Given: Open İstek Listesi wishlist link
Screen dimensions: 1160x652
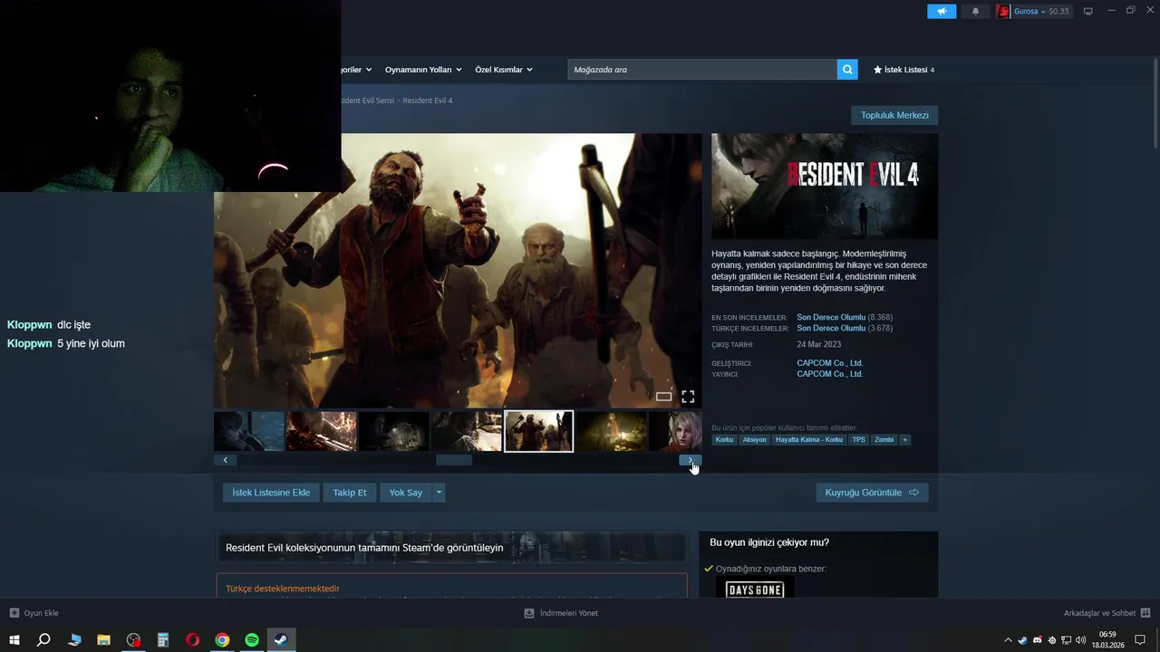Looking at the screenshot, I should tap(904, 70).
